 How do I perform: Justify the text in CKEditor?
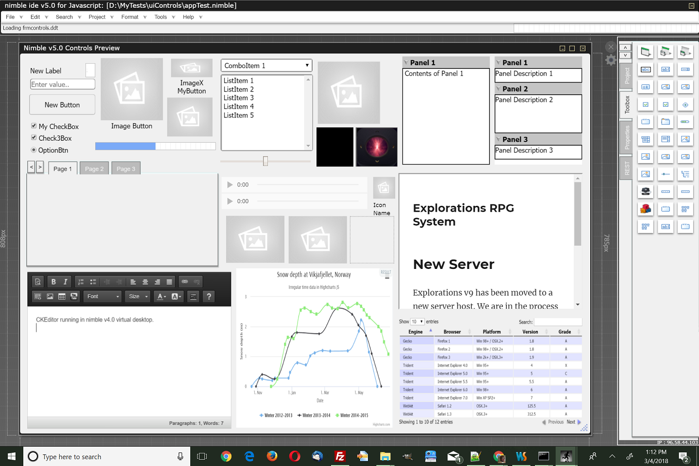pos(169,282)
